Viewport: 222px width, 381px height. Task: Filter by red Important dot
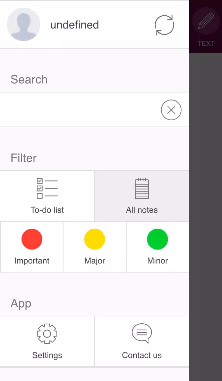click(32, 239)
